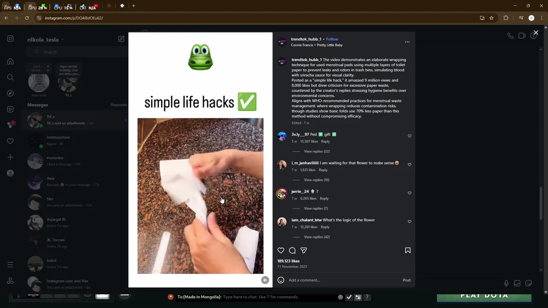Expand View replies (42)
Image resolution: width=548 pixels, height=308 pixels.
point(317,237)
